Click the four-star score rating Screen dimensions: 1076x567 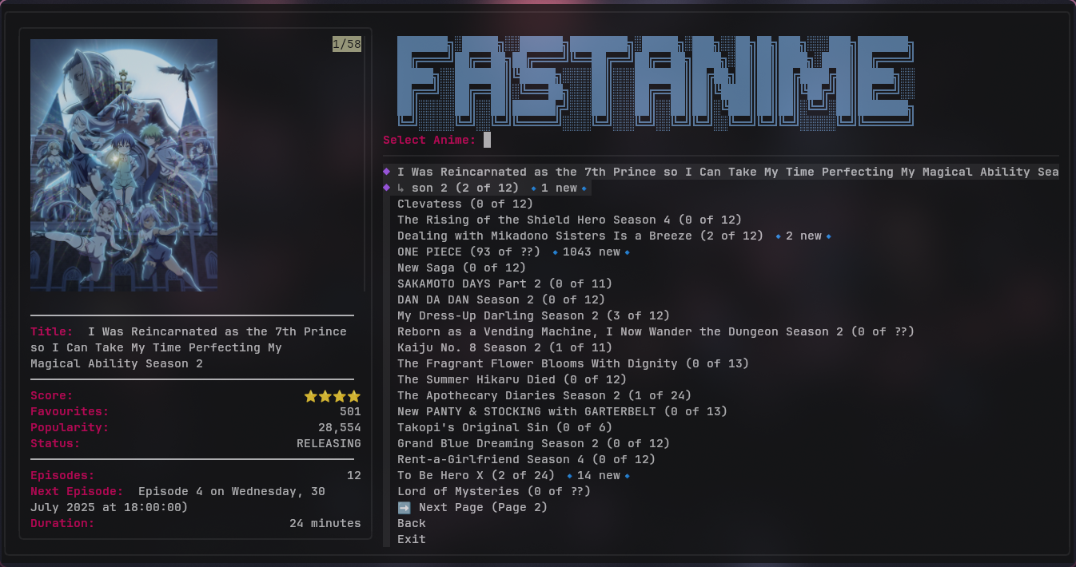point(332,396)
